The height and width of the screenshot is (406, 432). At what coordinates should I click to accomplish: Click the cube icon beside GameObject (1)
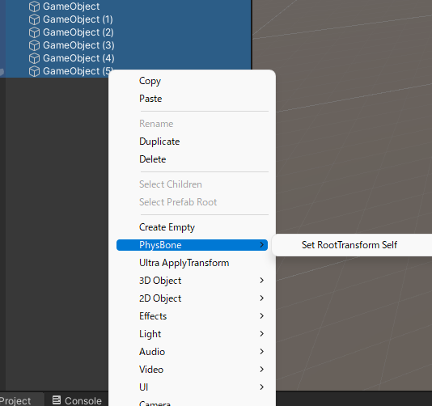pos(34,19)
